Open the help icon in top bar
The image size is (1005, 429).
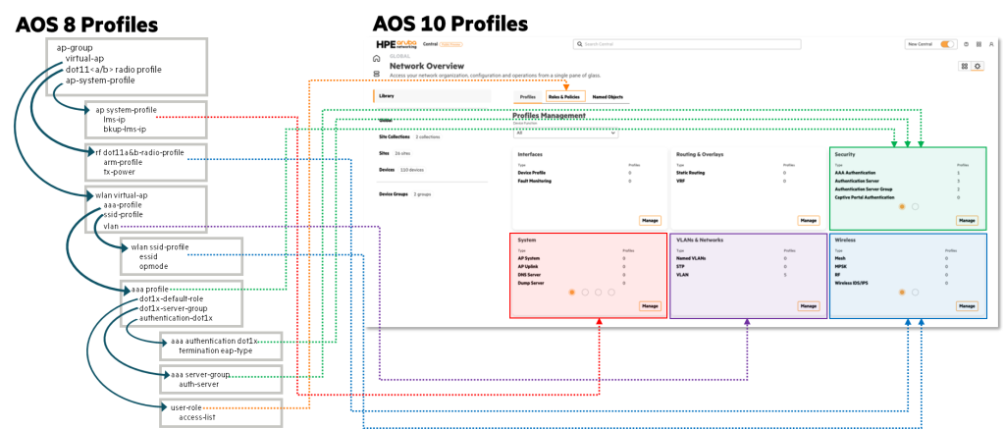point(966,44)
